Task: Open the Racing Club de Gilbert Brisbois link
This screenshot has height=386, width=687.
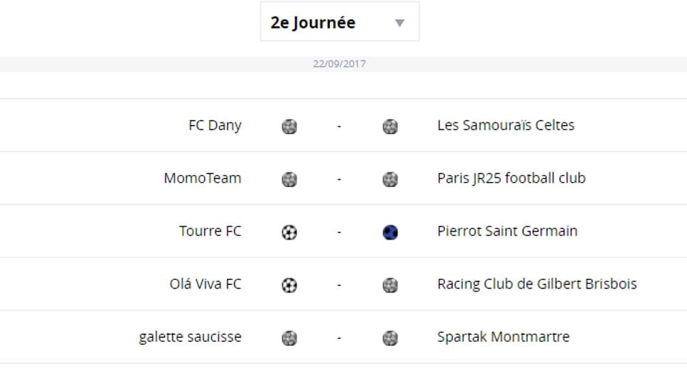Action: [x=537, y=284]
